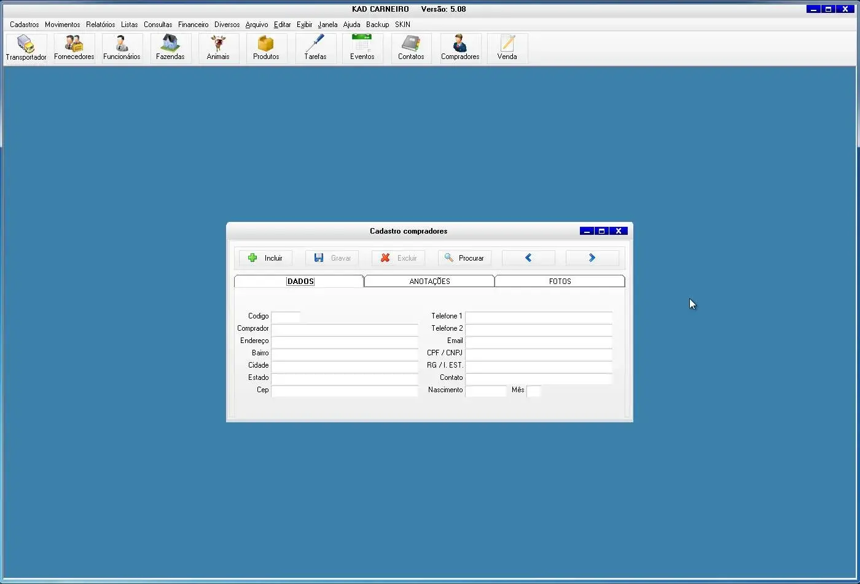Screen dimensions: 860x584
Task: Switch to the FOTOS tab
Action: [x=560, y=282]
